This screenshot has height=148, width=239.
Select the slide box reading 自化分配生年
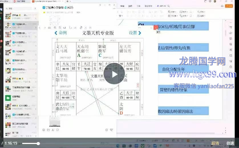[x=183, y=69]
